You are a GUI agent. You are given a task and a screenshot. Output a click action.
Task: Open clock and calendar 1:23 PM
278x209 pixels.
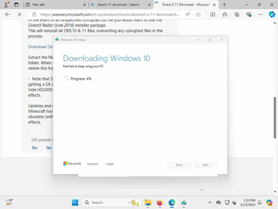pyautogui.click(x=248, y=202)
